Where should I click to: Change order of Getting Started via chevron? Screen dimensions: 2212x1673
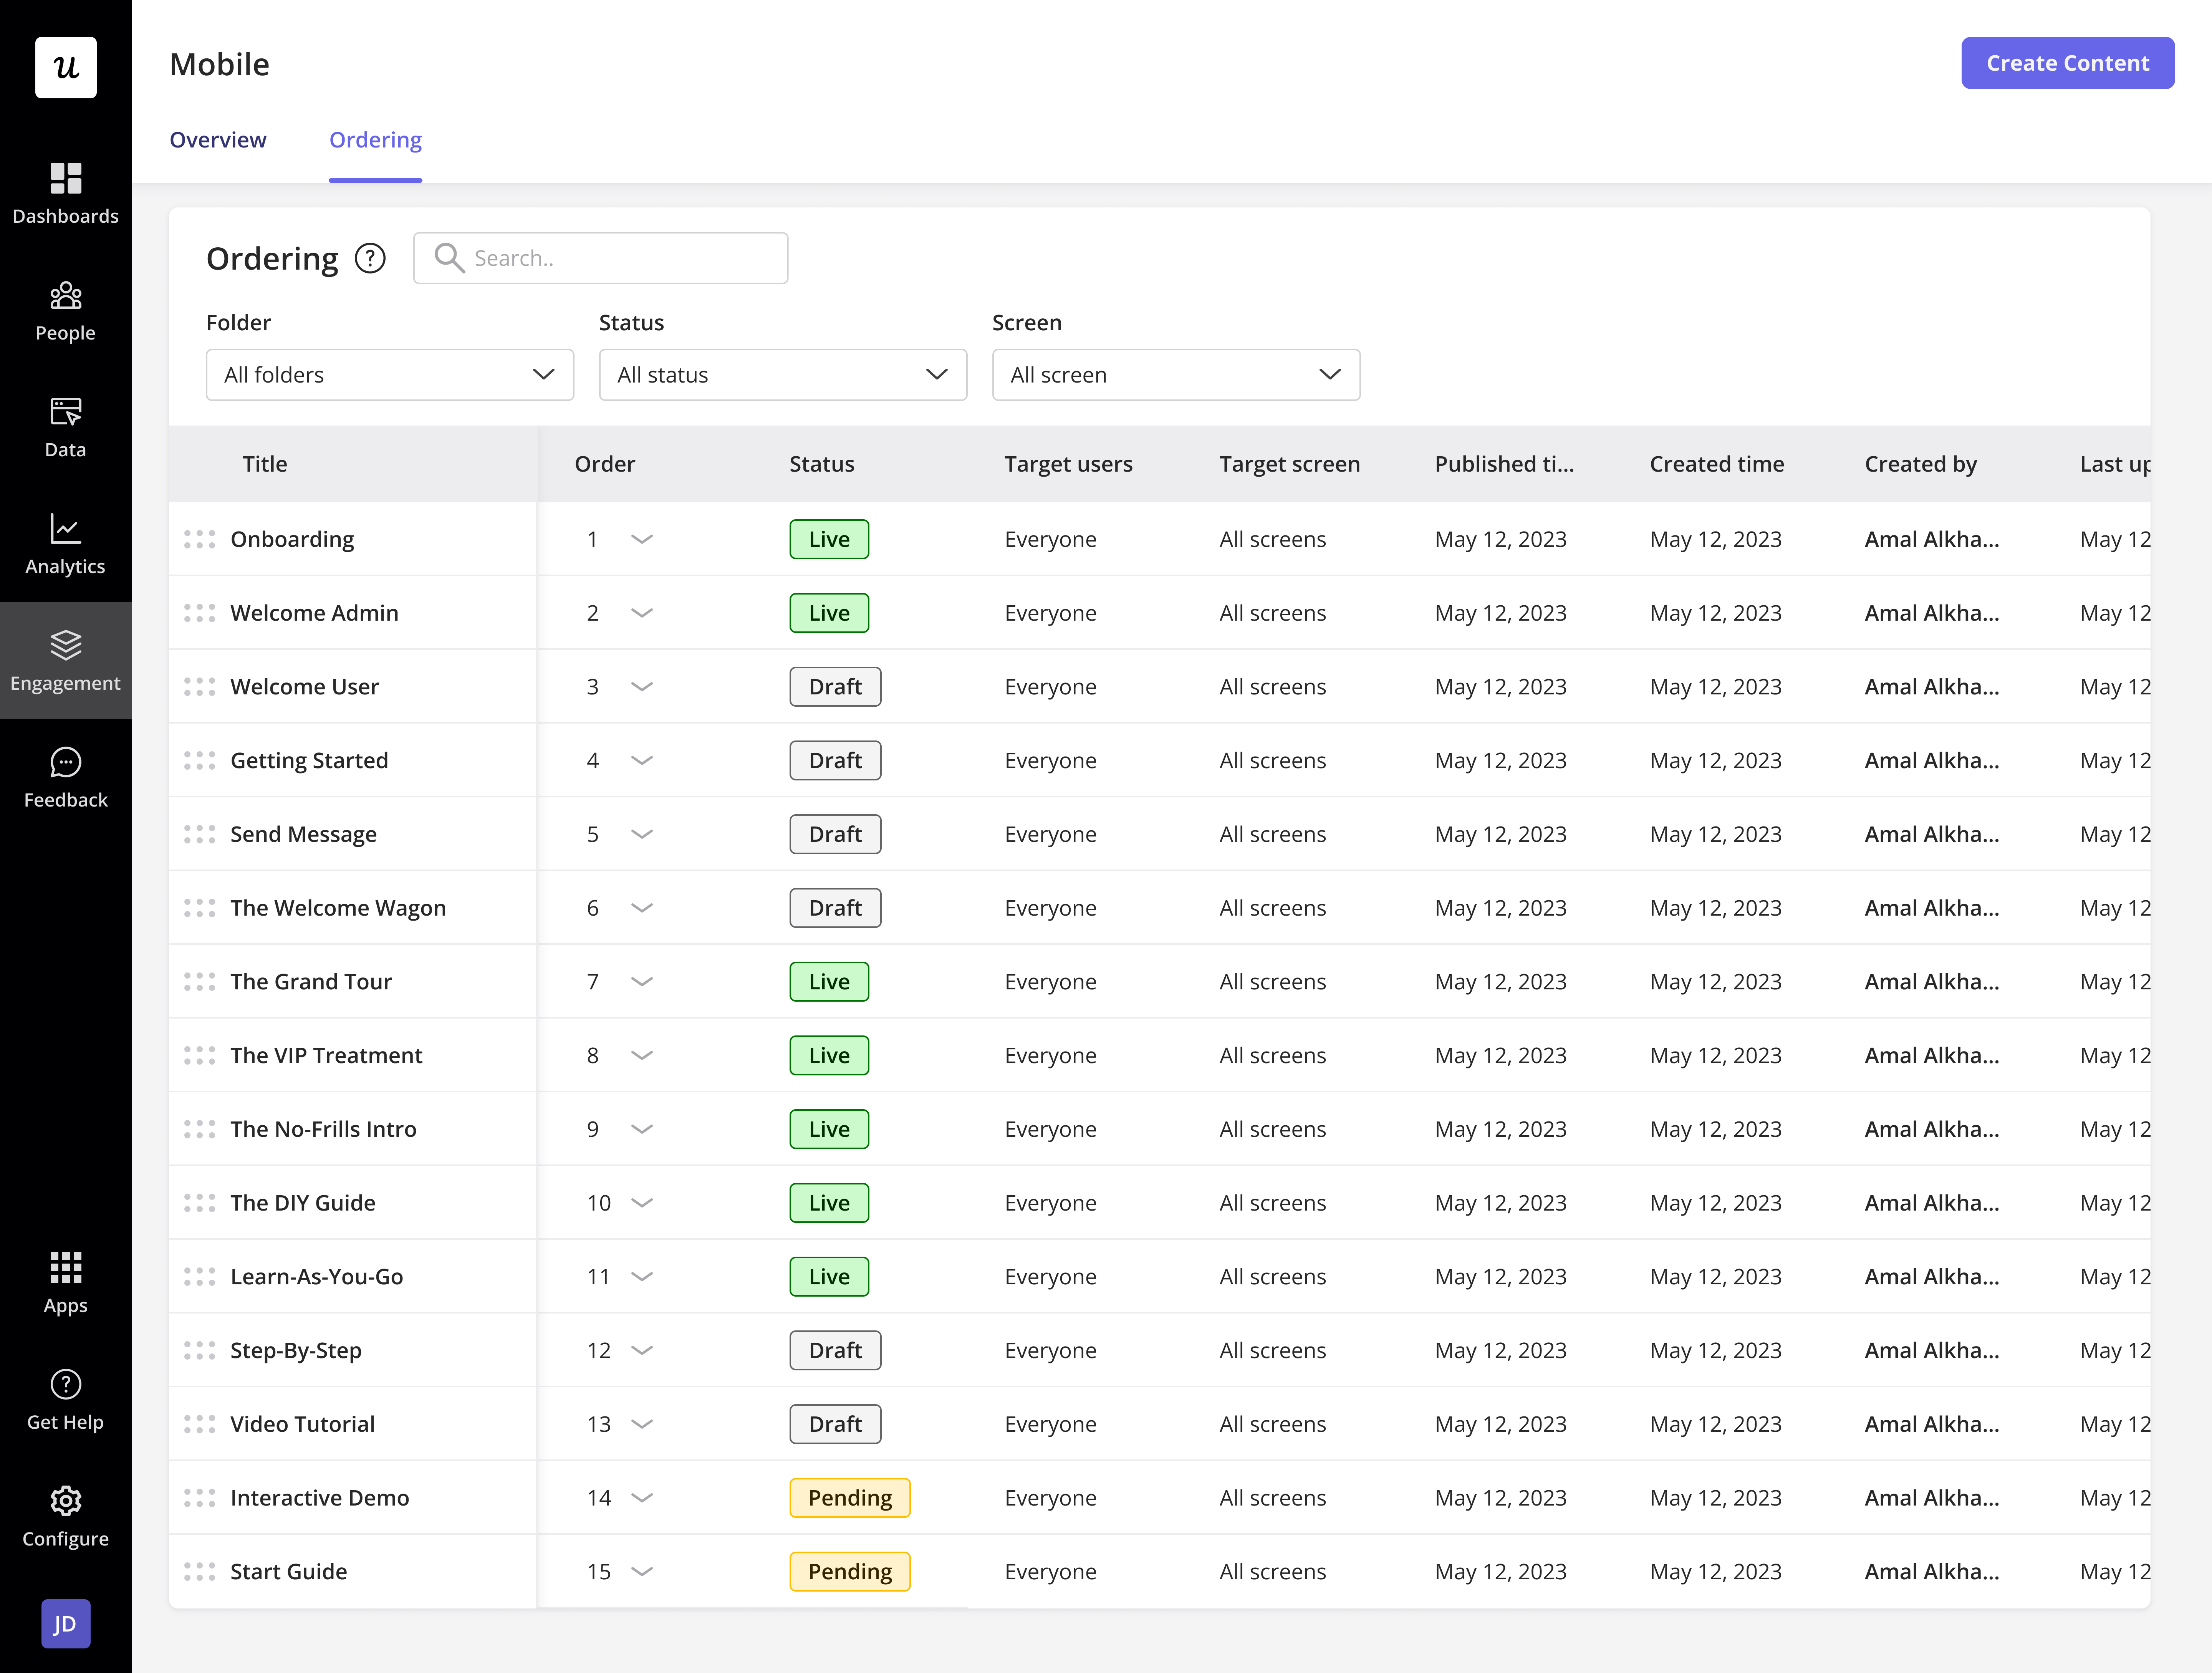tap(642, 761)
